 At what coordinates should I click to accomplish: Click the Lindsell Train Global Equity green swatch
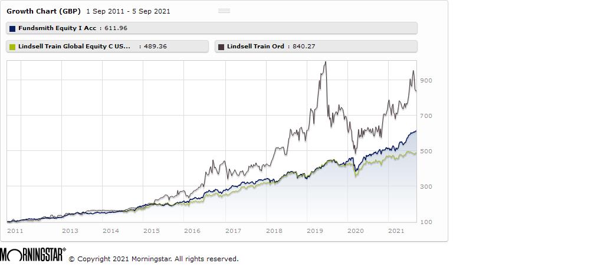(x=12, y=47)
